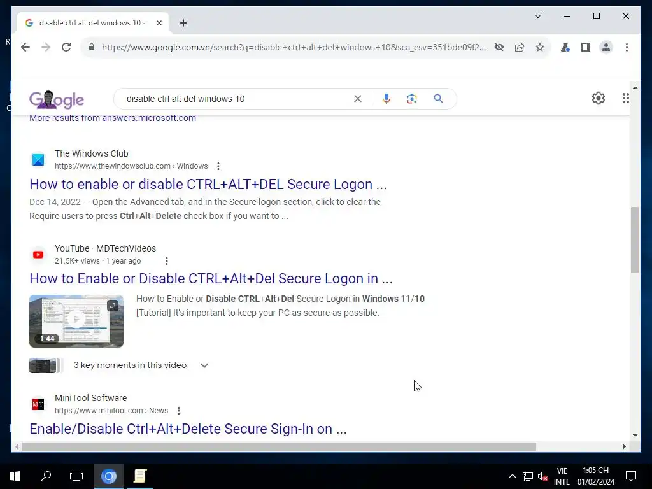The height and width of the screenshot is (489, 652).
Task: Open The Windows Club secure logon article
Action: pos(208,184)
